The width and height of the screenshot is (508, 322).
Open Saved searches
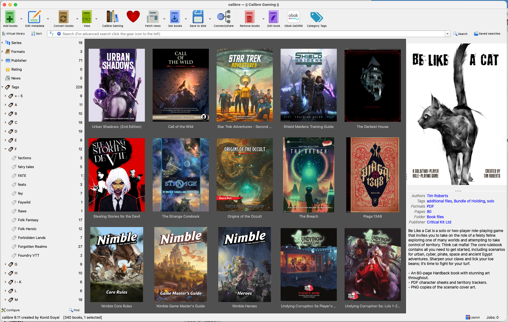[487, 34]
